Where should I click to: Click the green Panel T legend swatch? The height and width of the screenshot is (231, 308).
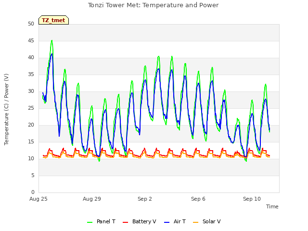tap(90, 222)
